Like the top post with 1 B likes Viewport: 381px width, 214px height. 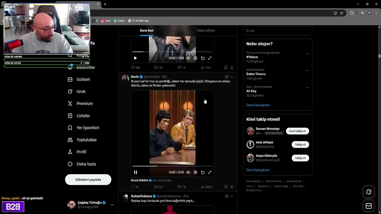click(x=181, y=67)
